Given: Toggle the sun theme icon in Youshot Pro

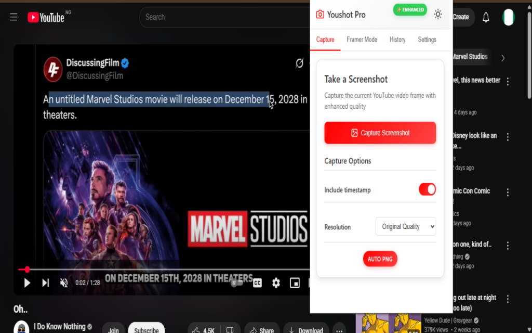Looking at the screenshot, I should click(x=438, y=14).
